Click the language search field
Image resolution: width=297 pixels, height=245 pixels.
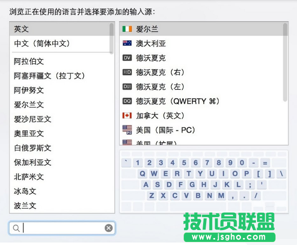tap(62, 228)
